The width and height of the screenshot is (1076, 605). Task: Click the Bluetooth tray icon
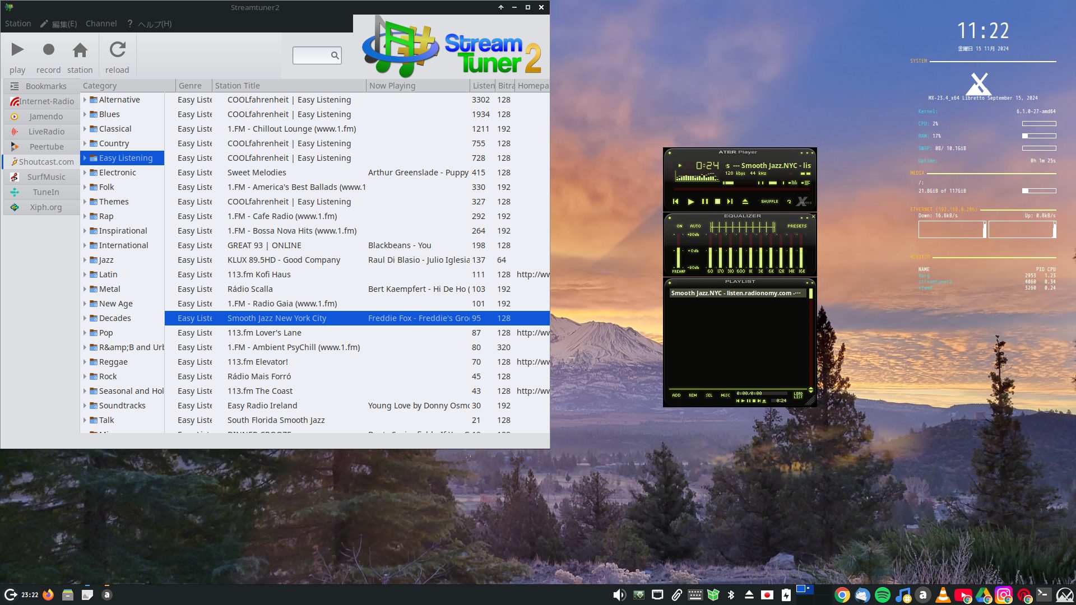click(x=731, y=595)
